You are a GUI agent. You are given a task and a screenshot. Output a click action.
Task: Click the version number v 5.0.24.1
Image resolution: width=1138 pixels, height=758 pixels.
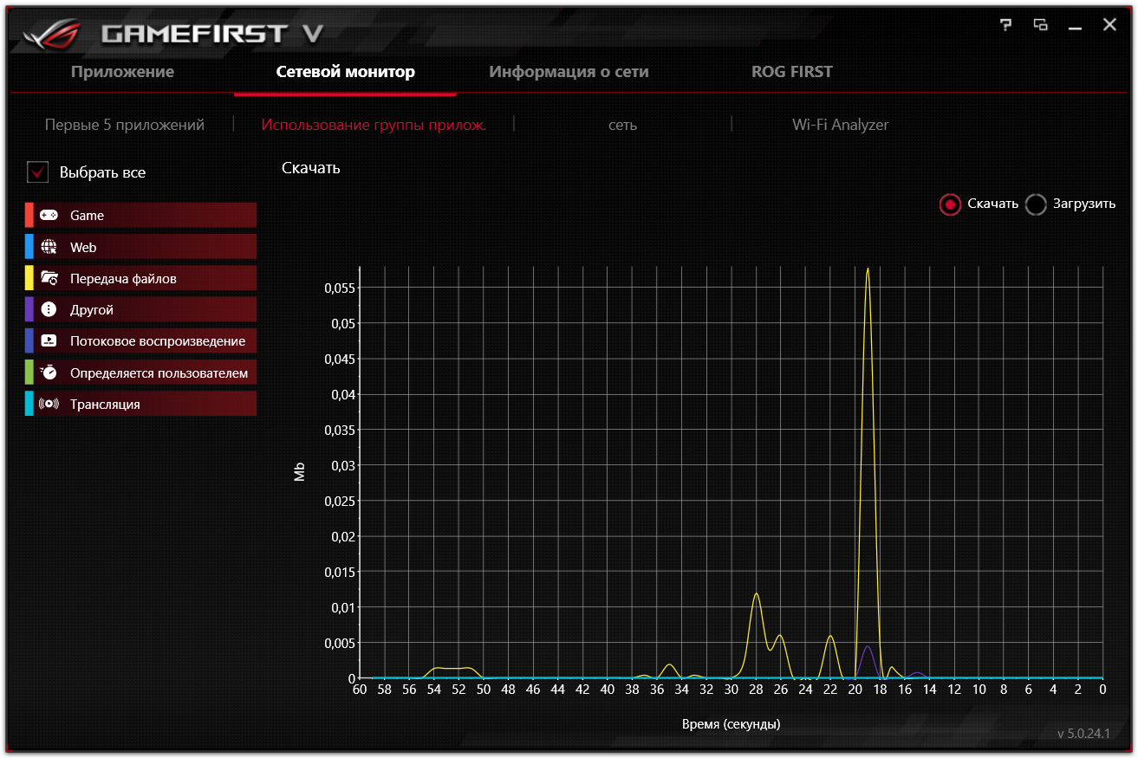[1083, 733]
